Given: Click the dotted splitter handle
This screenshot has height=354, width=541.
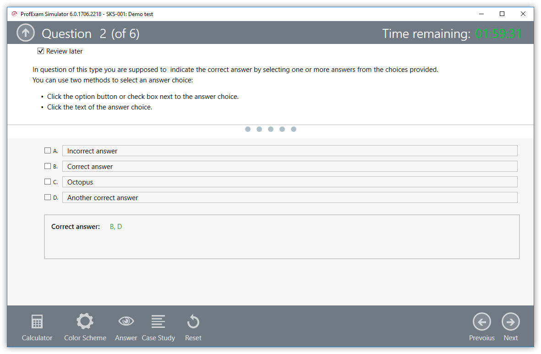Looking at the screenshot, I should [x=270, y=129].
